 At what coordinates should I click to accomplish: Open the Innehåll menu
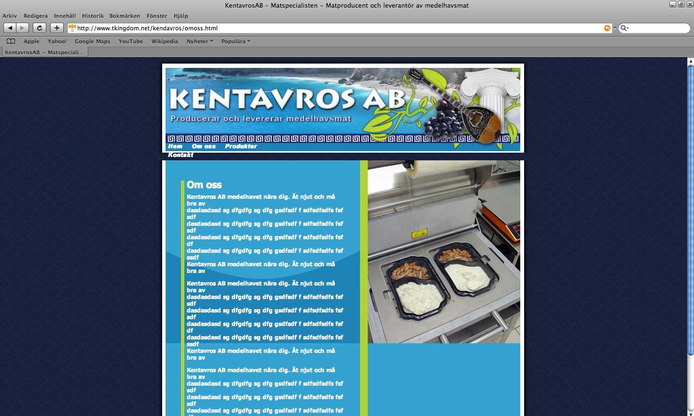(65, 16)
